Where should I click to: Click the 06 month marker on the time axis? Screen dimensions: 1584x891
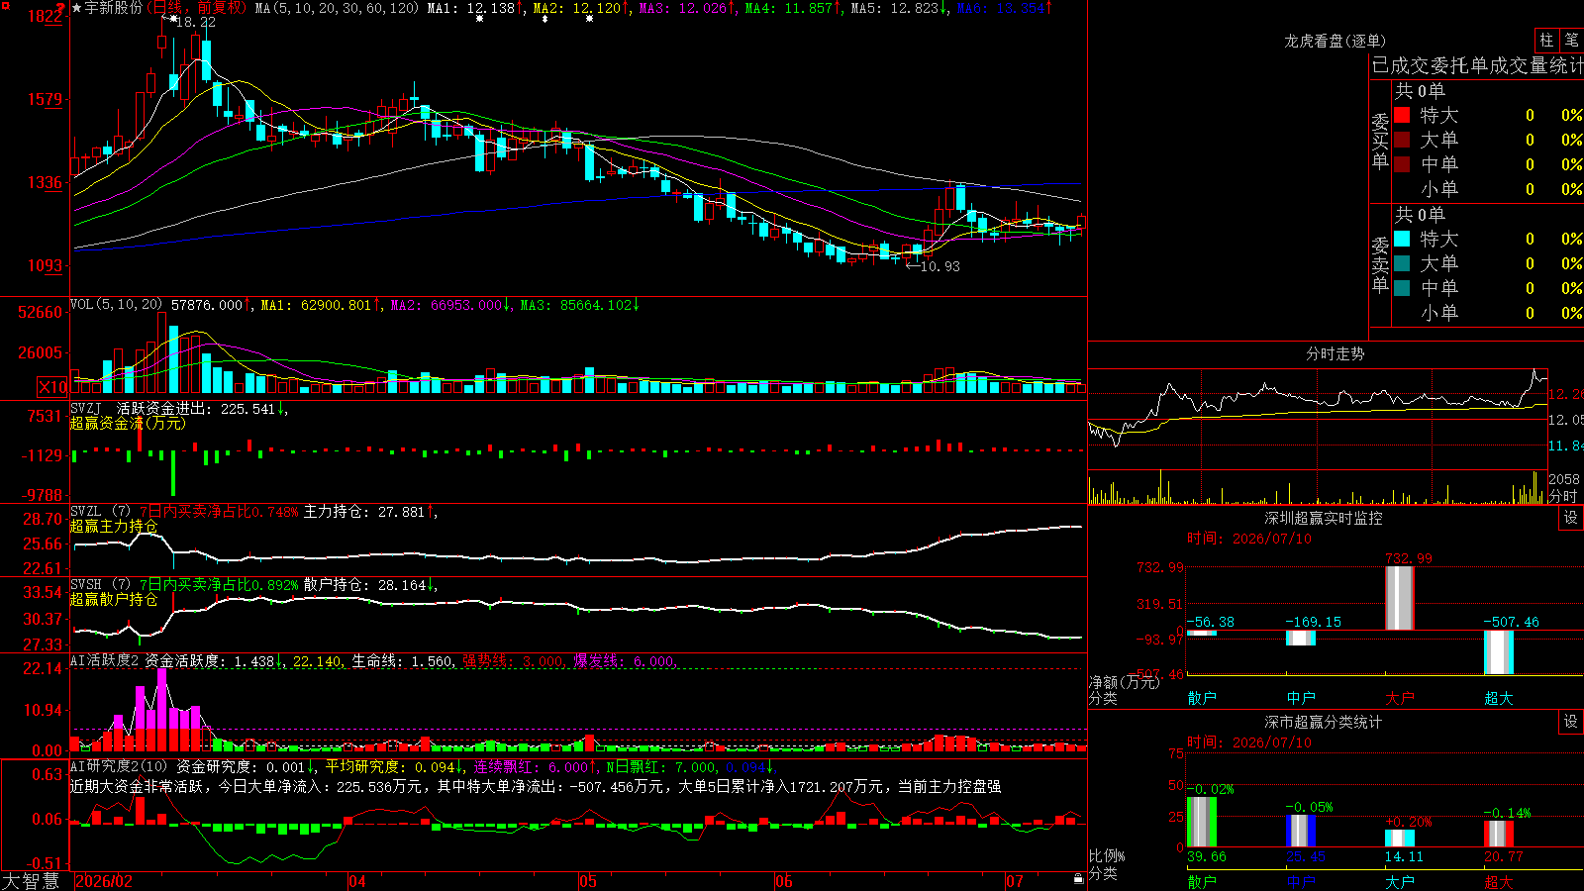click(784, 881)
